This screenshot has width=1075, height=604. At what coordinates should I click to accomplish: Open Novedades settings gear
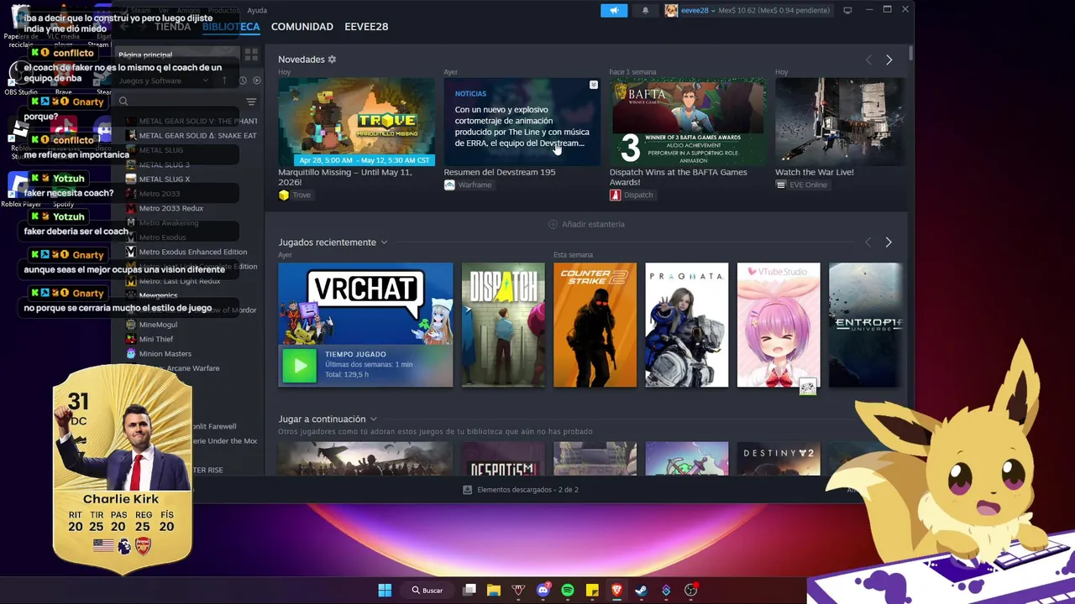click(x=332, y=60)
